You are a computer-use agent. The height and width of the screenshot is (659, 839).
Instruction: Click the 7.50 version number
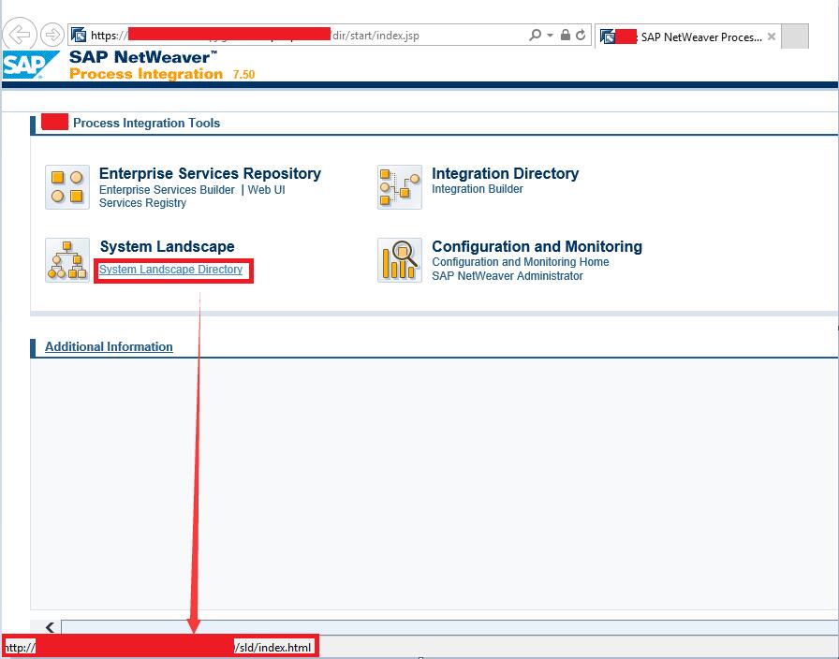tap(244, 74)
